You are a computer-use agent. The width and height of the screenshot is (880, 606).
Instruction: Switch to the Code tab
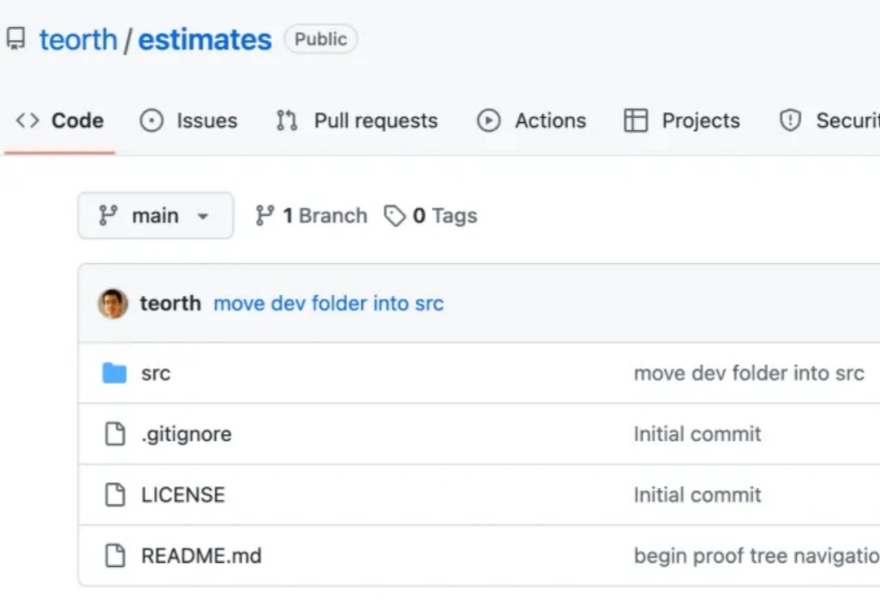click(x=59, y=121)
